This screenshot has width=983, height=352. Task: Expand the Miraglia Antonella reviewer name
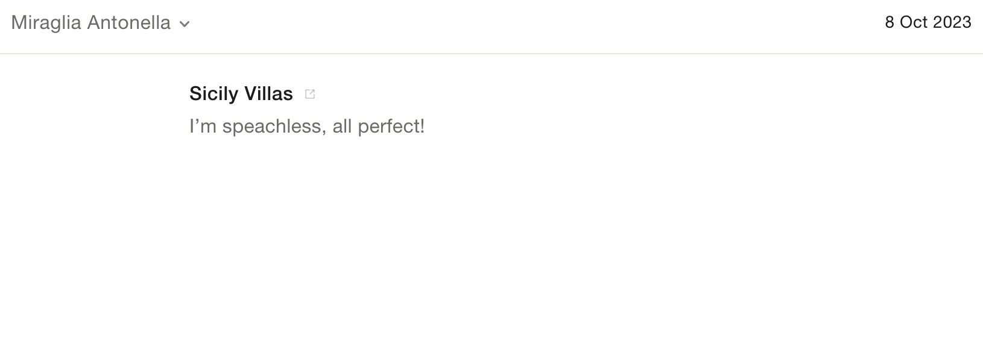(x=91, y=23)
